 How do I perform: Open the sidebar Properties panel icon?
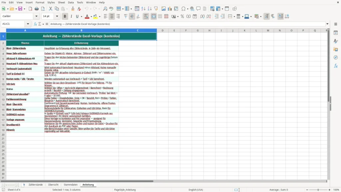click(336, 33)
